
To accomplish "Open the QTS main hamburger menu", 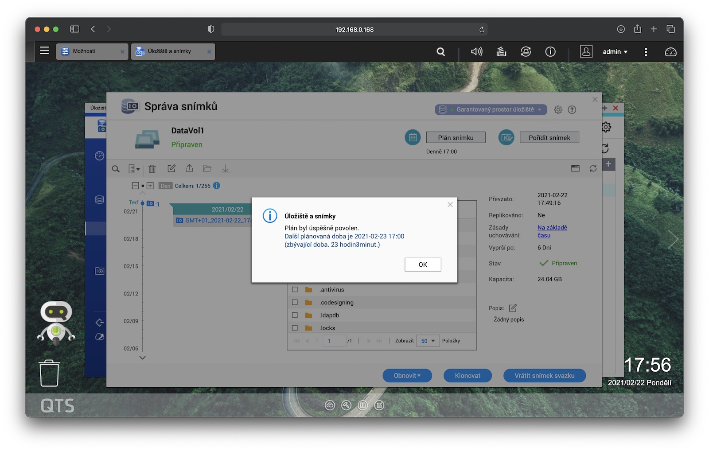I will click(x=44, y=51).
